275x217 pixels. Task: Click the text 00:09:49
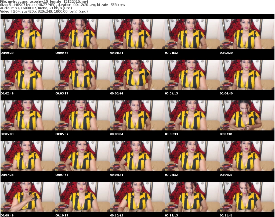click(7, 215)
